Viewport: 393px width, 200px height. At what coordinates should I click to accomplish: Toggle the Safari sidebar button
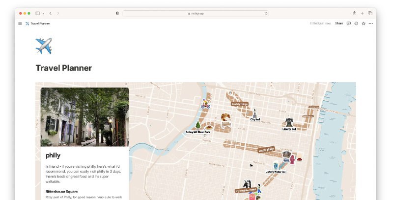pyautogui.click(x=38, y=13)
